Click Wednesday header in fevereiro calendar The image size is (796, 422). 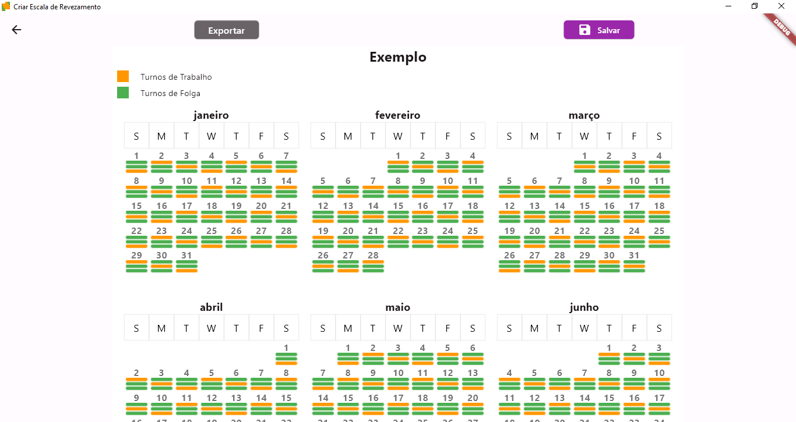pyautogui.click(x=398, y=136)
